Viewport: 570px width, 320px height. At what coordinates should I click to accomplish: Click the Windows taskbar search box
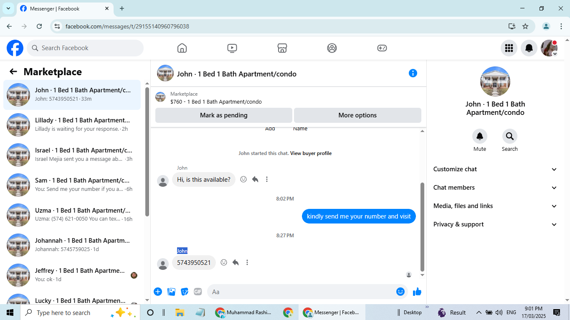coord(79,312)
